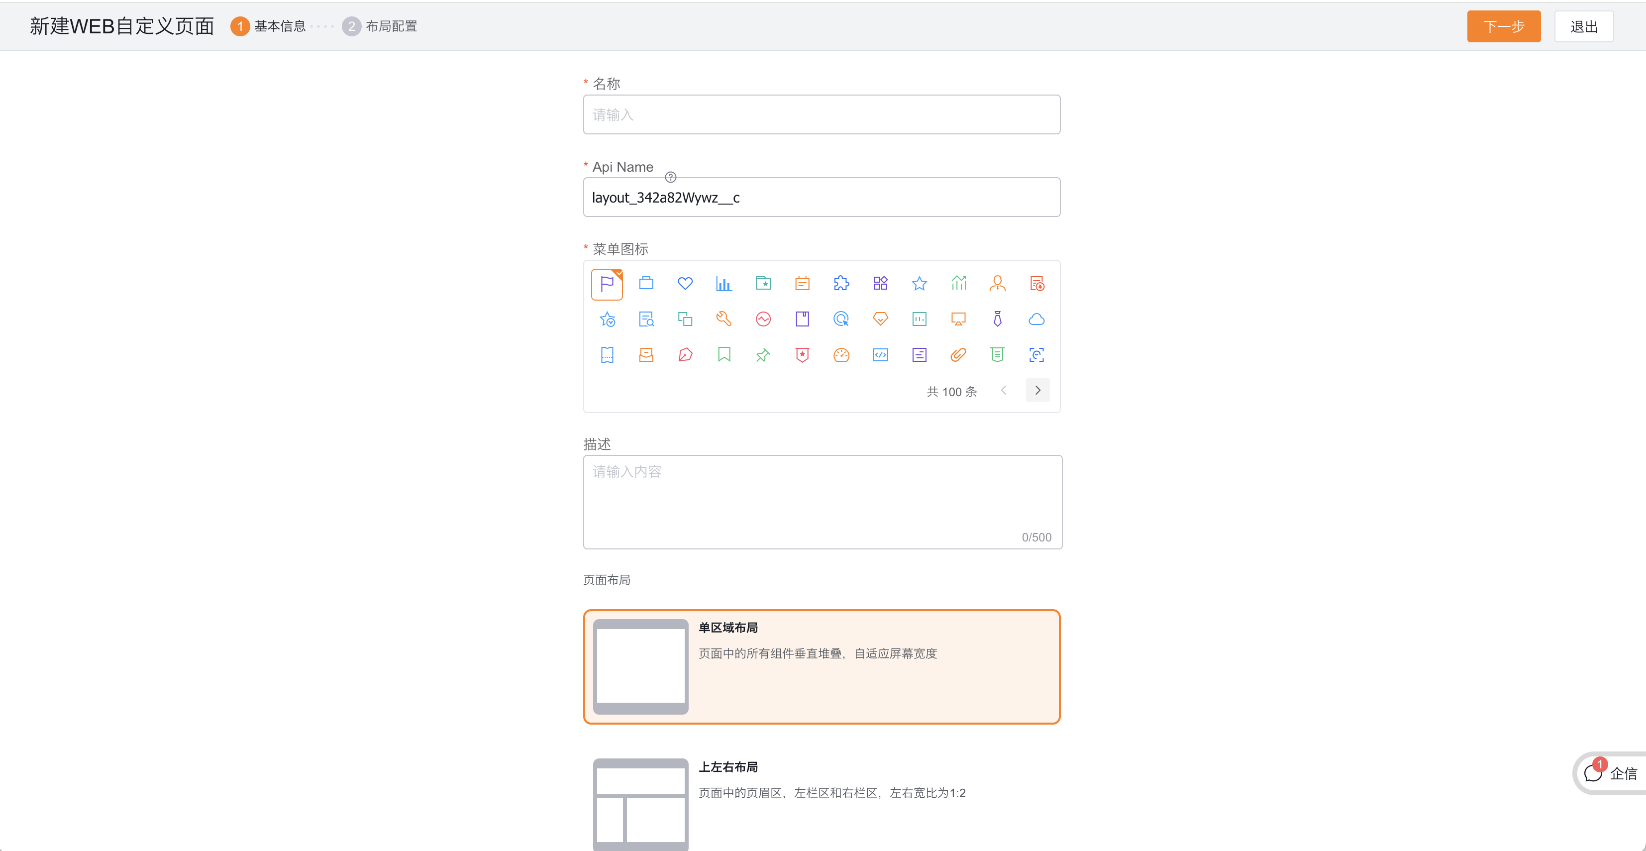
Task: Select the green rising trend chart icon
Action: pyautogui.click(x=958, y=284)
